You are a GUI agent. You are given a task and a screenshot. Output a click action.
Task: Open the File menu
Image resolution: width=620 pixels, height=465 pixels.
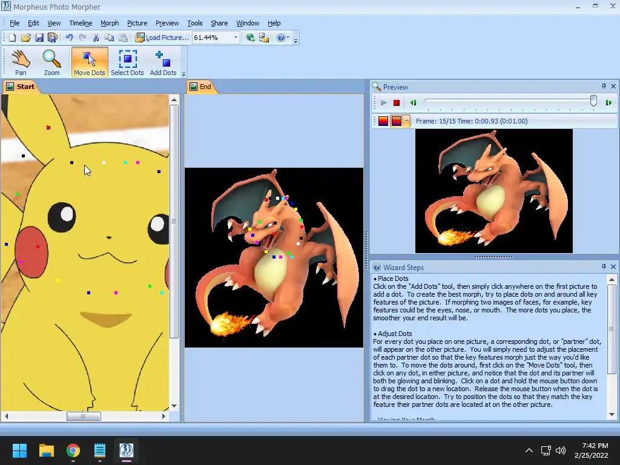point(15,23)
